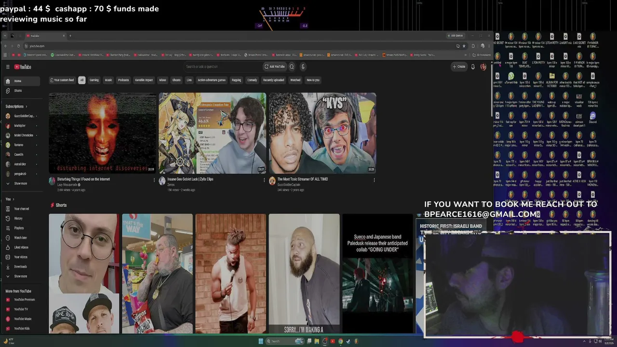
Task: Open YouTube Kids link
Action: point(22,328)
